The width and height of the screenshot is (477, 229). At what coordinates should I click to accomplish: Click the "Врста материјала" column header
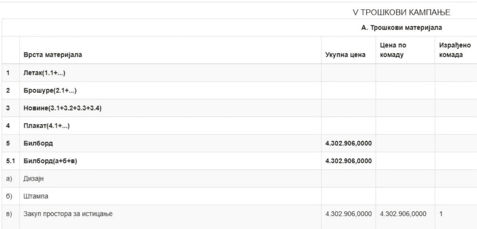tap(52, 55)
